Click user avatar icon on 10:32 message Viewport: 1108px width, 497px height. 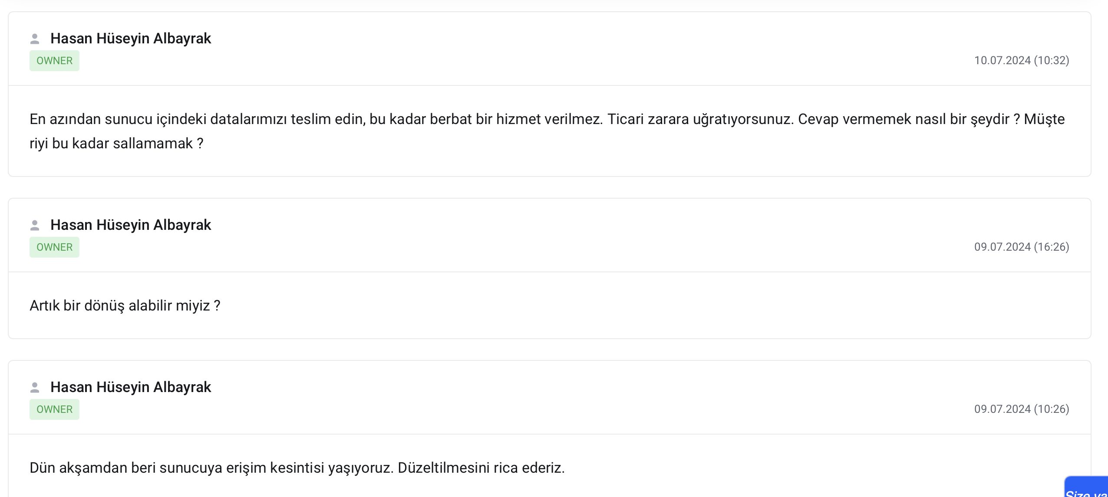pyautogui.click(x=35, y=39)
